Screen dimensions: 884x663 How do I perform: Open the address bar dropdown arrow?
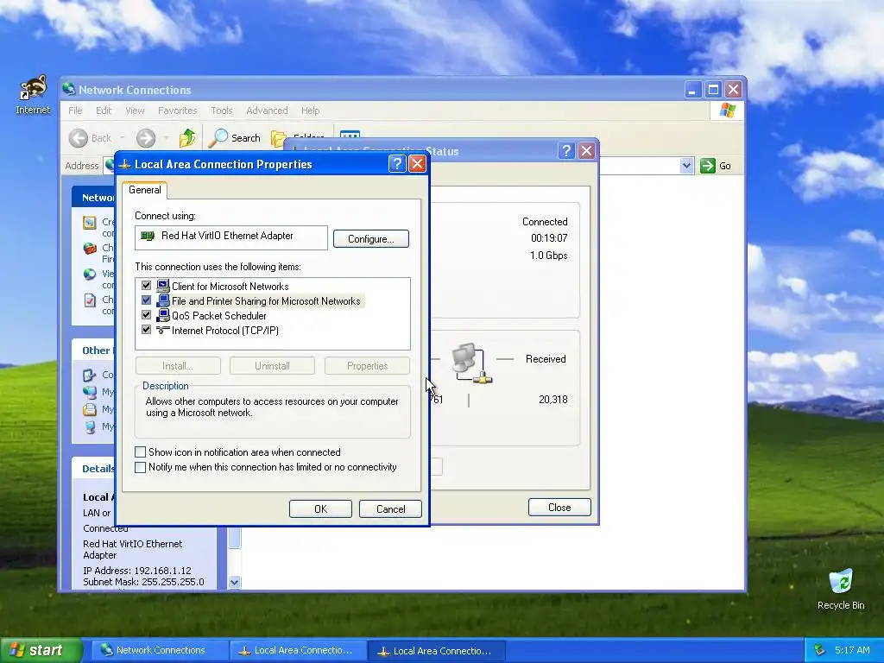pos(686,166)
